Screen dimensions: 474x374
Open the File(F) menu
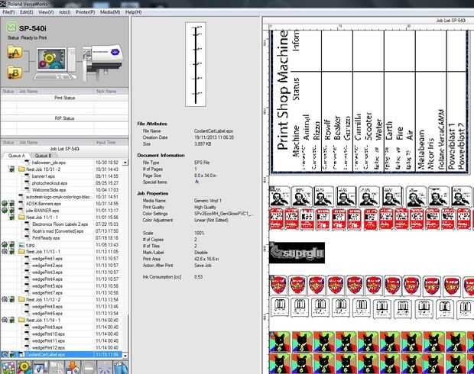click(x=8, y=12)
